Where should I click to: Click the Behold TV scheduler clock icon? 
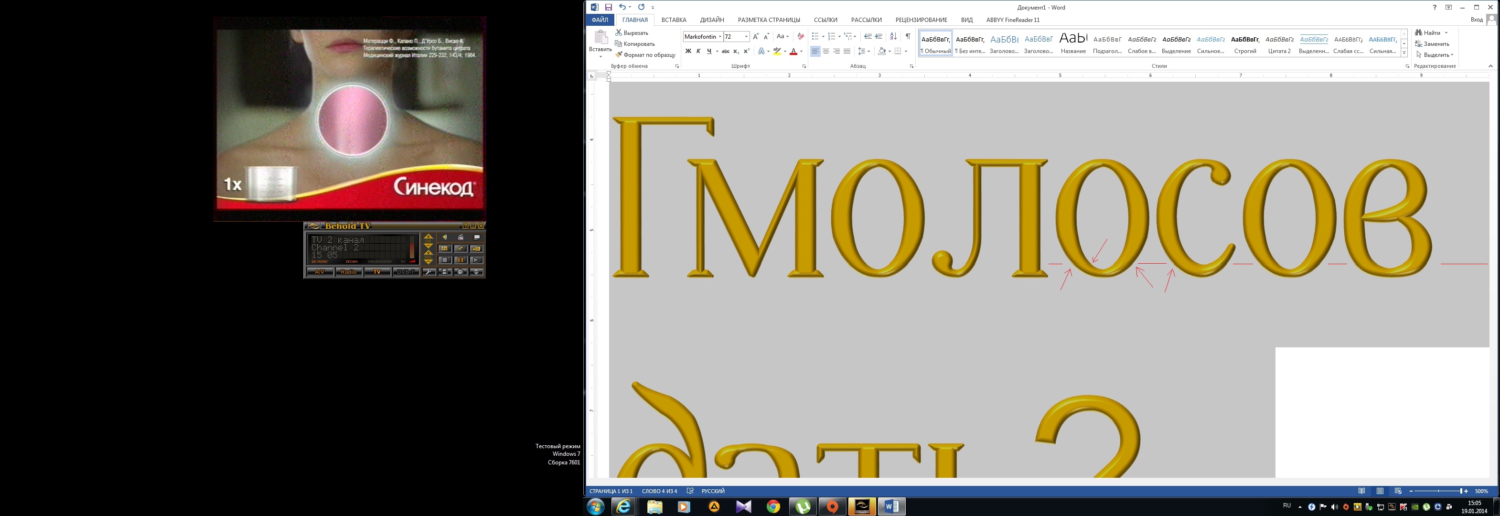(x=461, y=272)
